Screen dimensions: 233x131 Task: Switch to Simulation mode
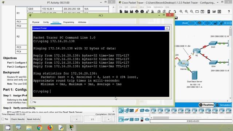[x=223, y=105]
